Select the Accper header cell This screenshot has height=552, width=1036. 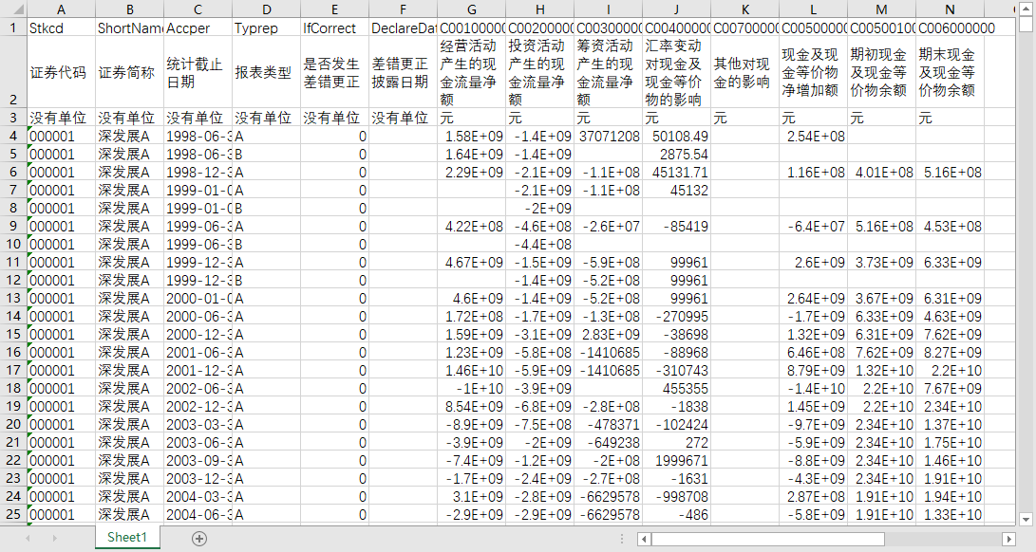198,28
